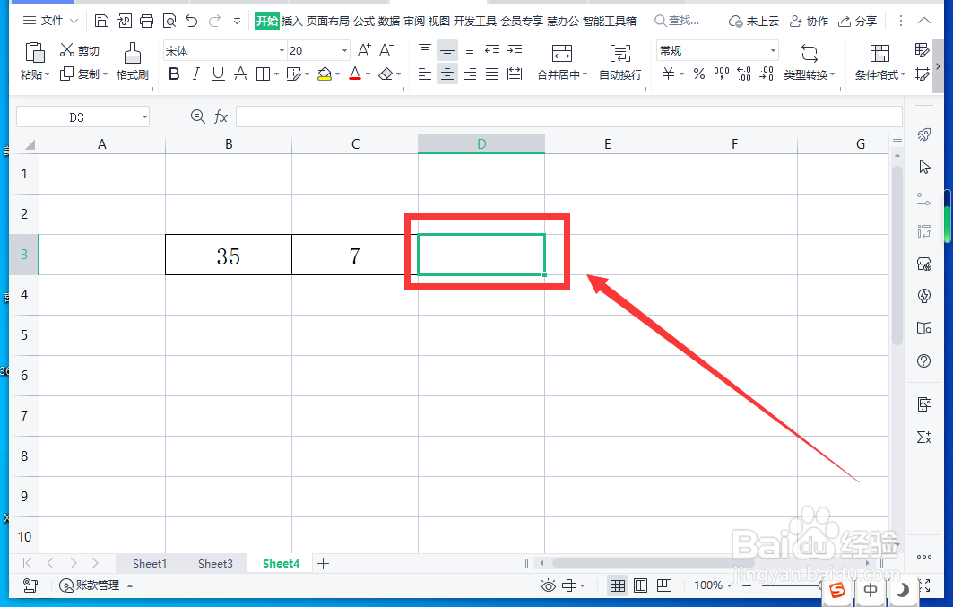Image resolution: width=953 pixels, height=607 pixels.
Task: Open the 类型转换 dropdown
Action: pos(832,74)
